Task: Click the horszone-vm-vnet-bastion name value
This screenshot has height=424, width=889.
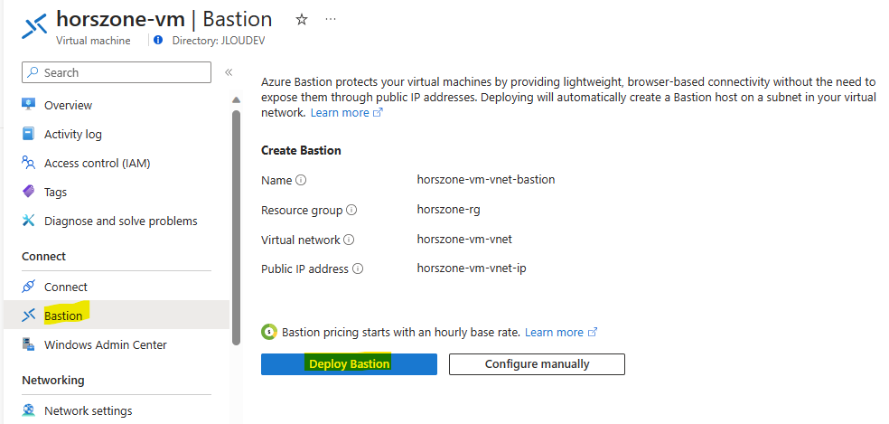Action: click(486, 179)
